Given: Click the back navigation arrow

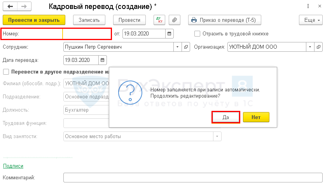Looking at the screenshot, I should point(10,7).
